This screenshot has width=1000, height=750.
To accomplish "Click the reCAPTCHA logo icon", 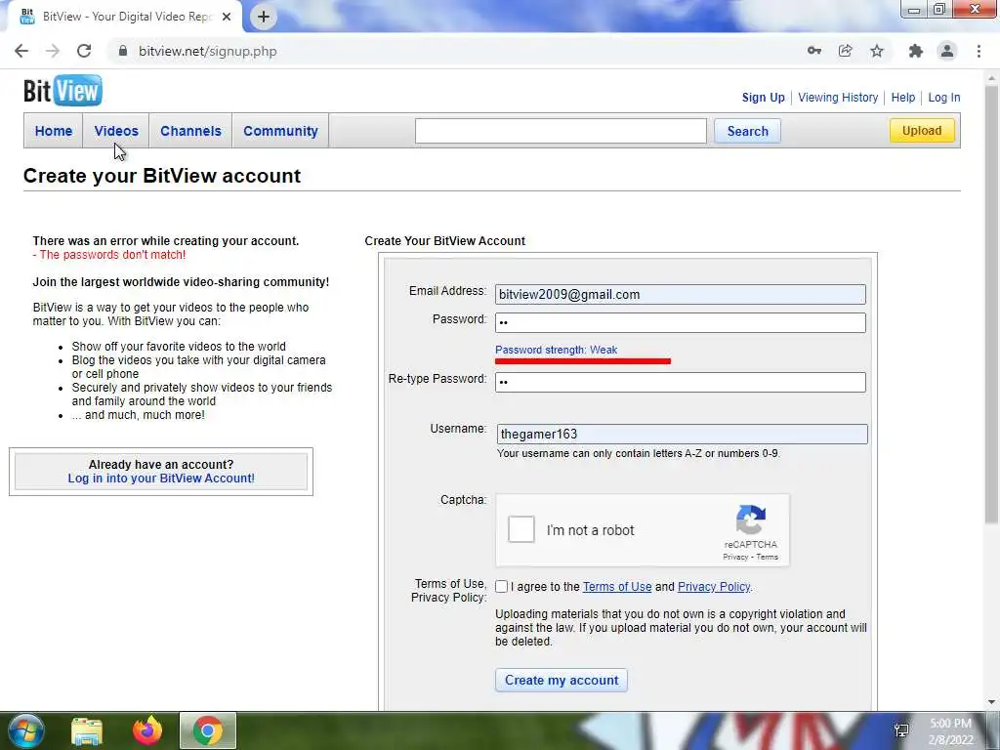I will [x=751, y=520].
